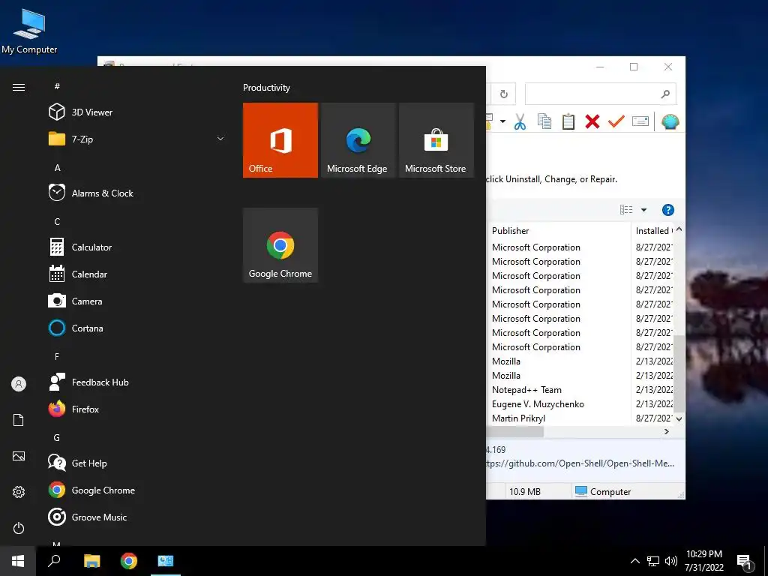Click the Google Chrome tile
The height and width of the screenshot is (576, 768).
click(x=280, y=245)
